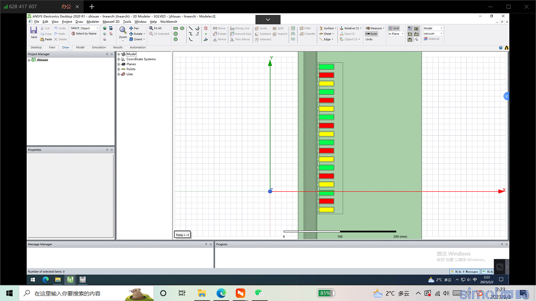536x301 pixels.
Task: Open the Rotate dropdown arrow
Action: tap(144, 34)
